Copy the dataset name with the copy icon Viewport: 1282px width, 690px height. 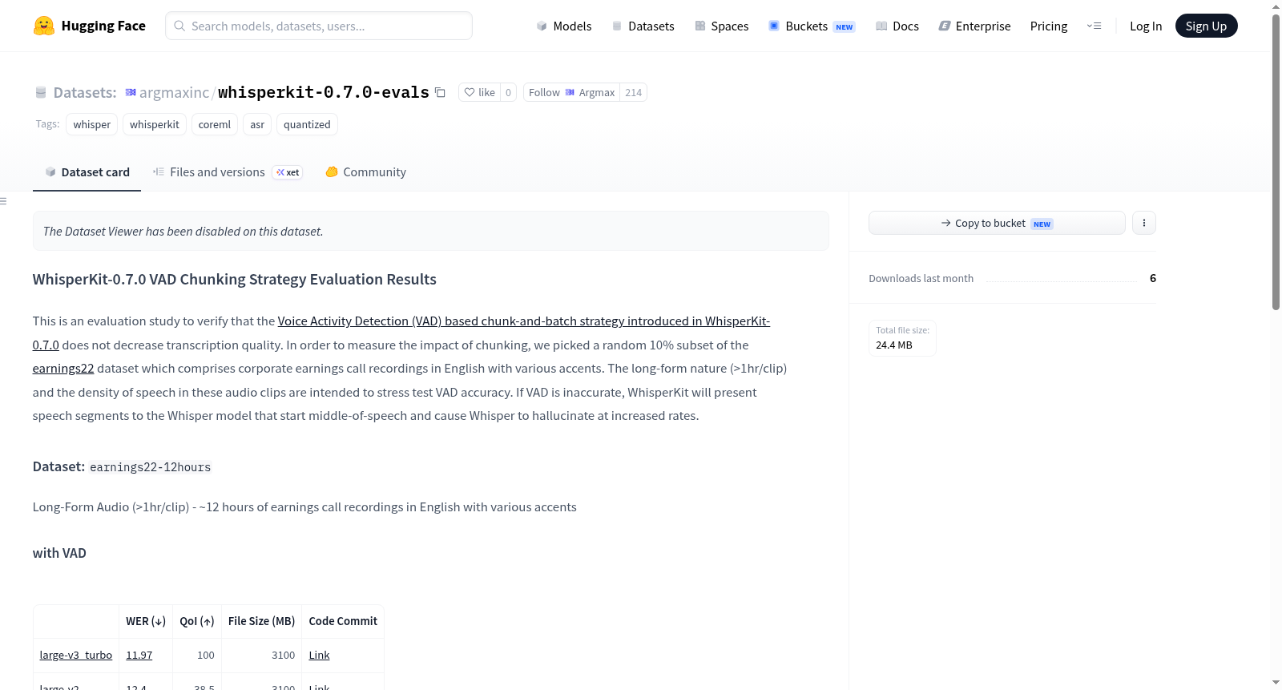click(440, 92)
